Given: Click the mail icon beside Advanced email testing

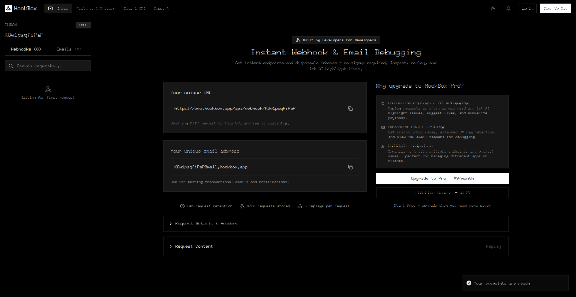Looking at the screenshot, I should pos(383,127).
